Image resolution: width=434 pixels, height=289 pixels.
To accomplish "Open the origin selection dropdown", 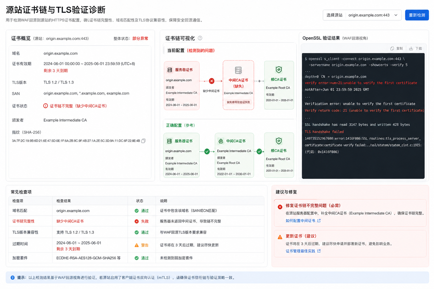I will [x=362, y=15].
